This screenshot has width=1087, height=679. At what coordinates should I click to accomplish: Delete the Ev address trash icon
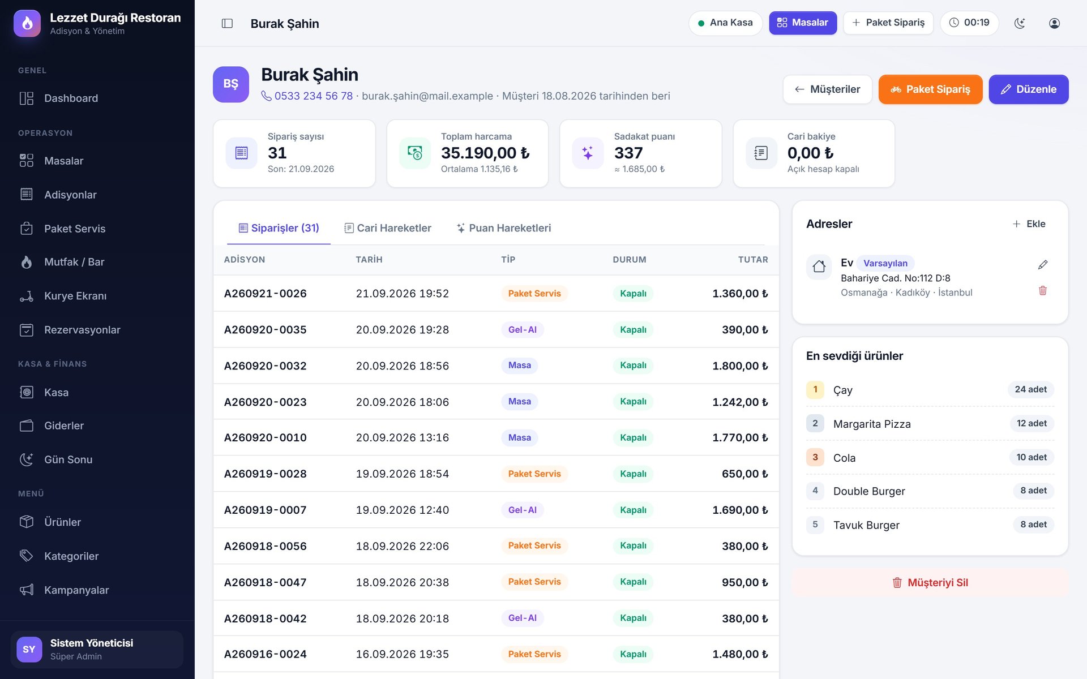(1043, 291)
